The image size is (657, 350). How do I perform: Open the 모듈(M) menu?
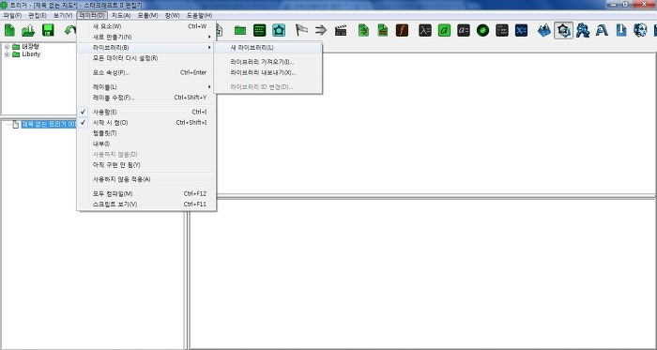pos(147,16)
